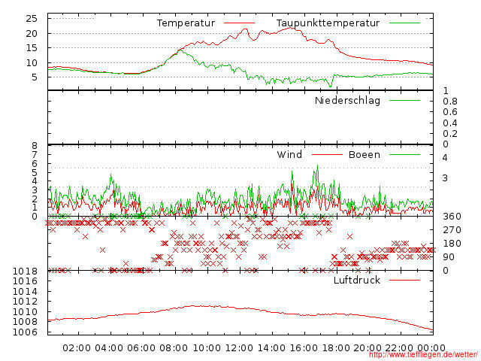Click the 10 temperature axis value
The image size is (481, 361).
tap(32, 63)
